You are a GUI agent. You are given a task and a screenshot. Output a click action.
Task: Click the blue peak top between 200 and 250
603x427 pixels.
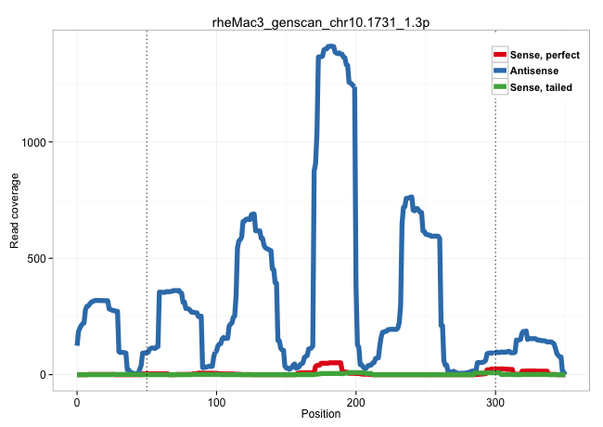409,198
